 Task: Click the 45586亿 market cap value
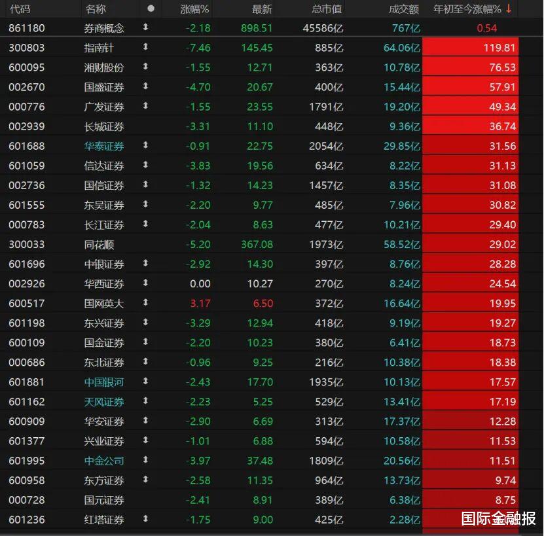[323, 28]
